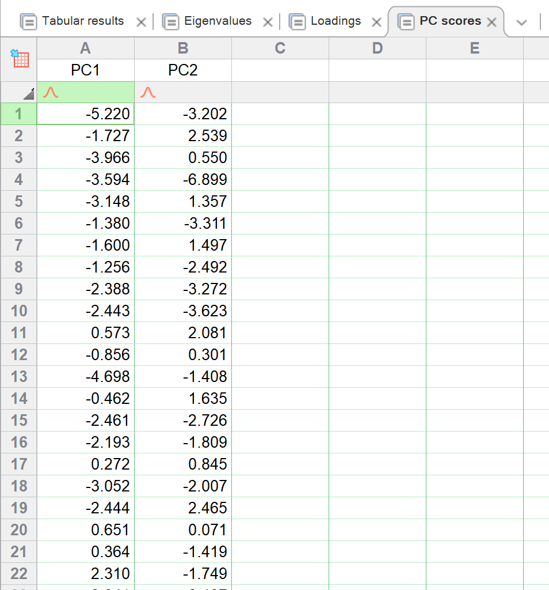The height and width of the screenshot is (590, 549).
Task: Click the PC2 column title cell
Action: tap(183, 70)
